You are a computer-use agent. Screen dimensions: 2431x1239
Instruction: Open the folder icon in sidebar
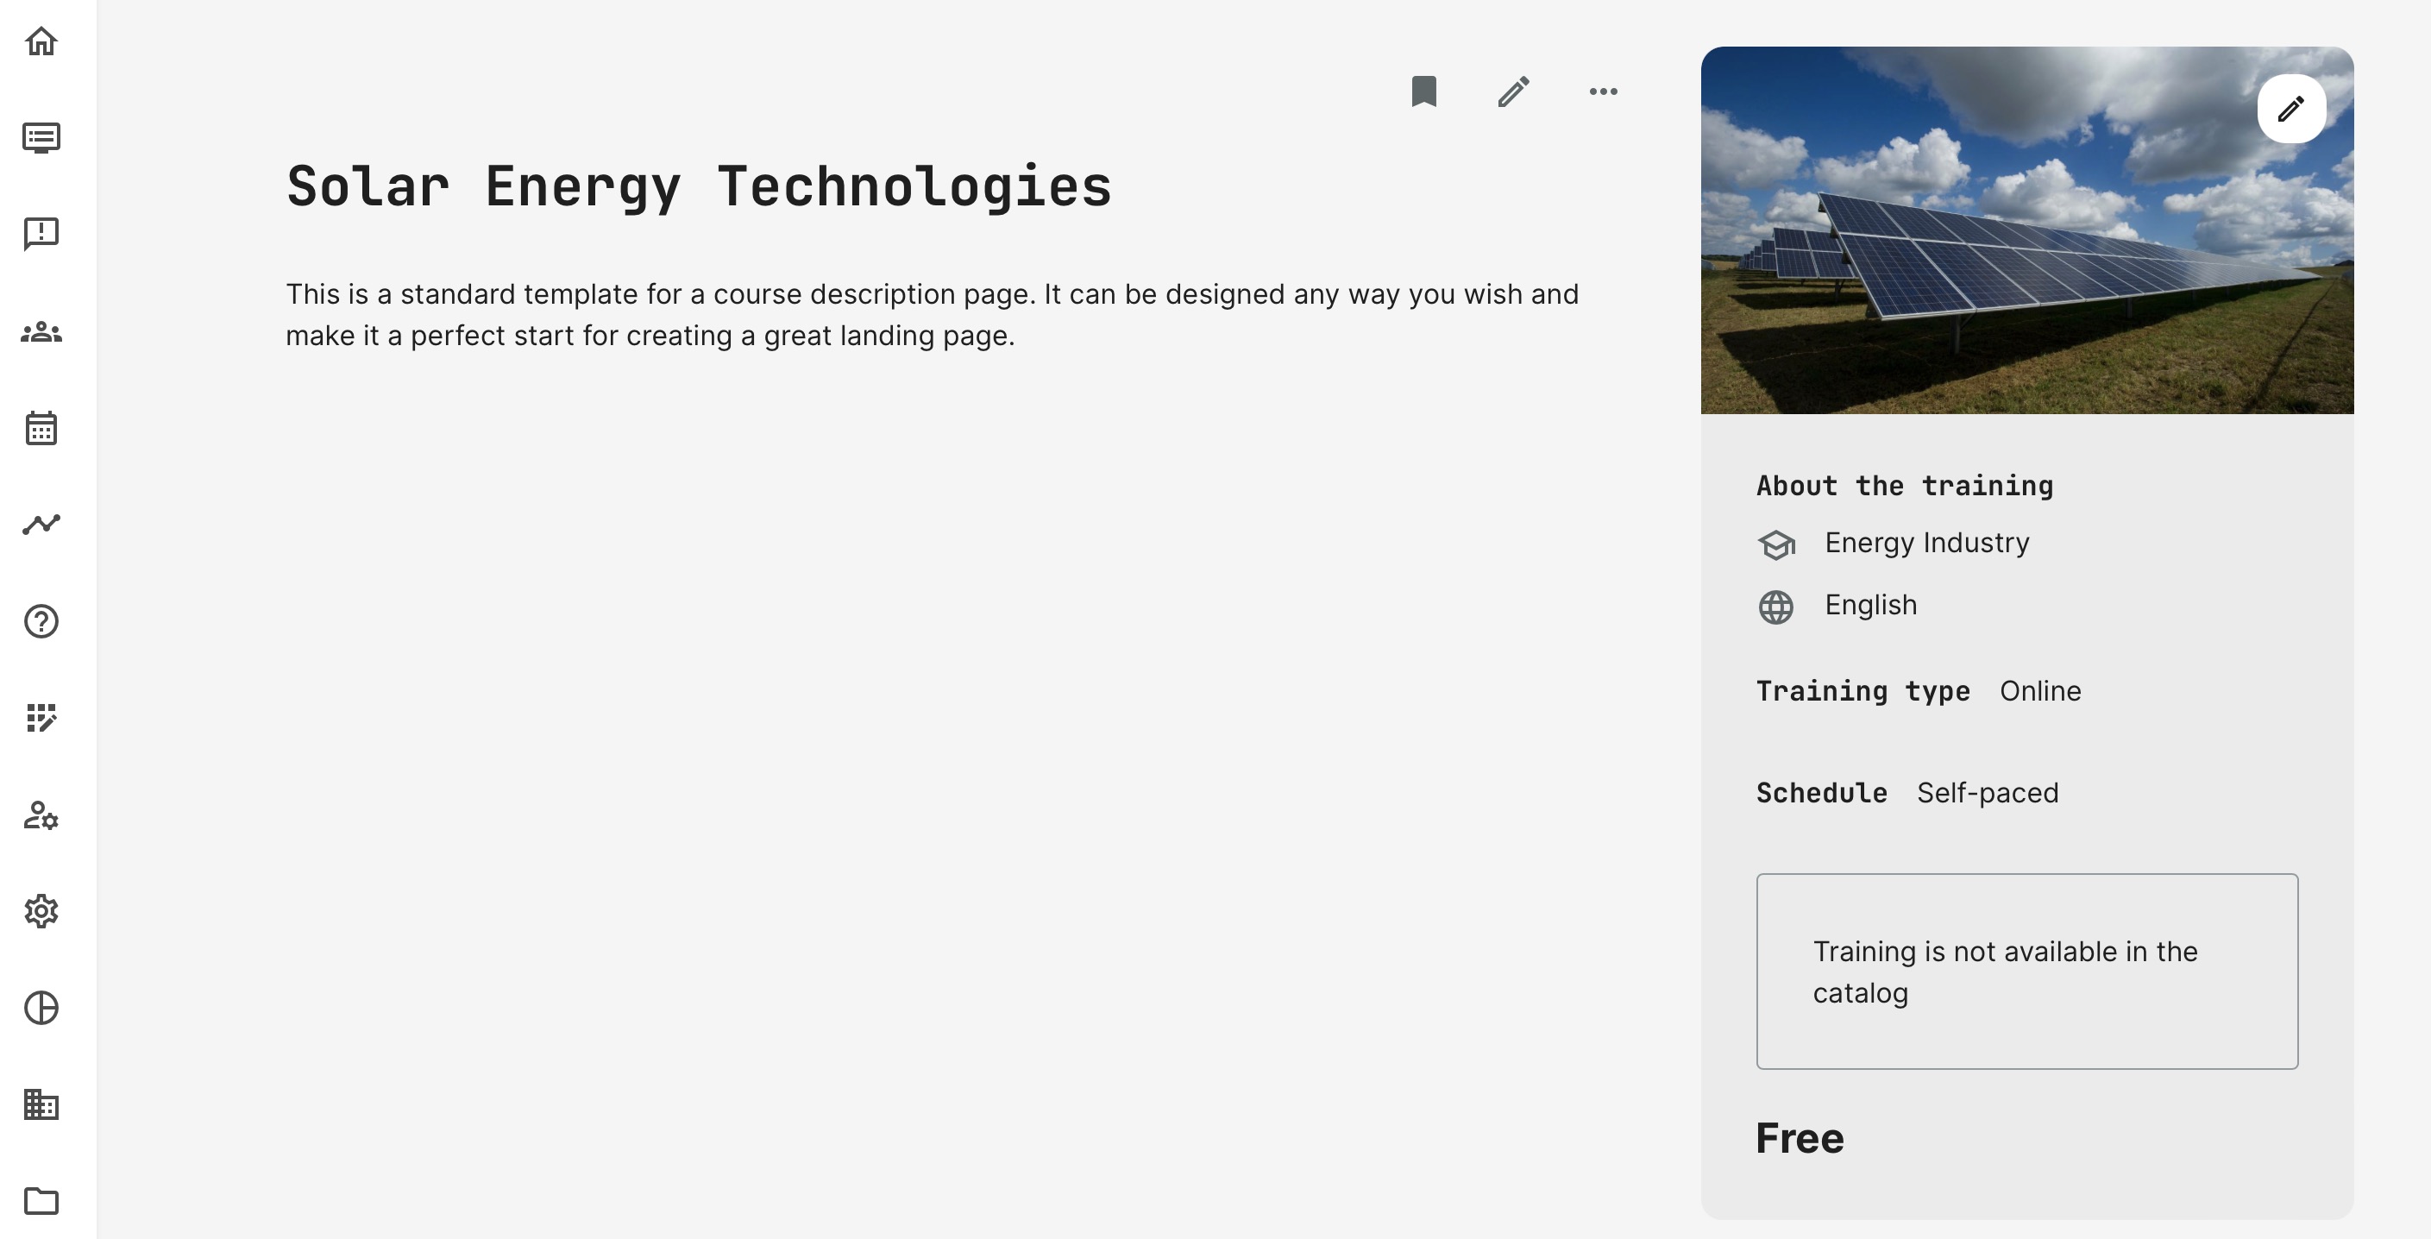pos(41,1200)
